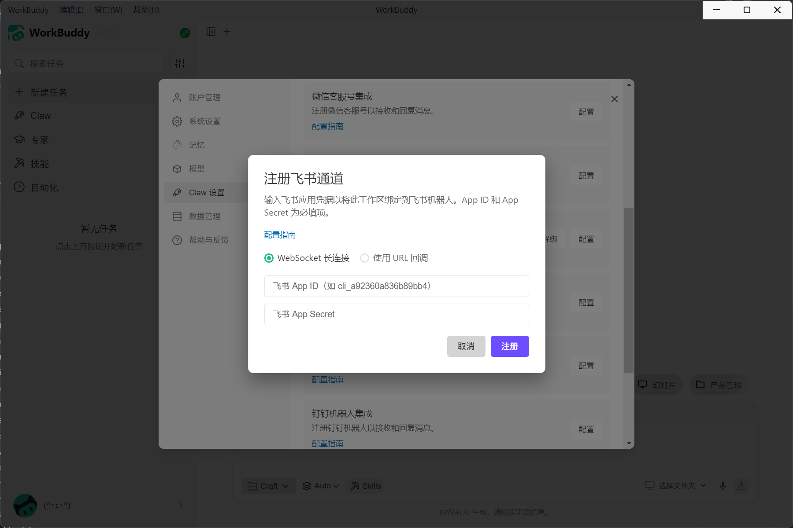Open the 选择文件夹 dropdown
Screen dimensions: 793x528
[676, 485]
